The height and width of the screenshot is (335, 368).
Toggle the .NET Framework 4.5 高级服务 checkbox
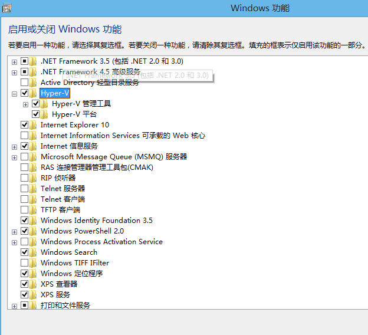pos(24,71)
